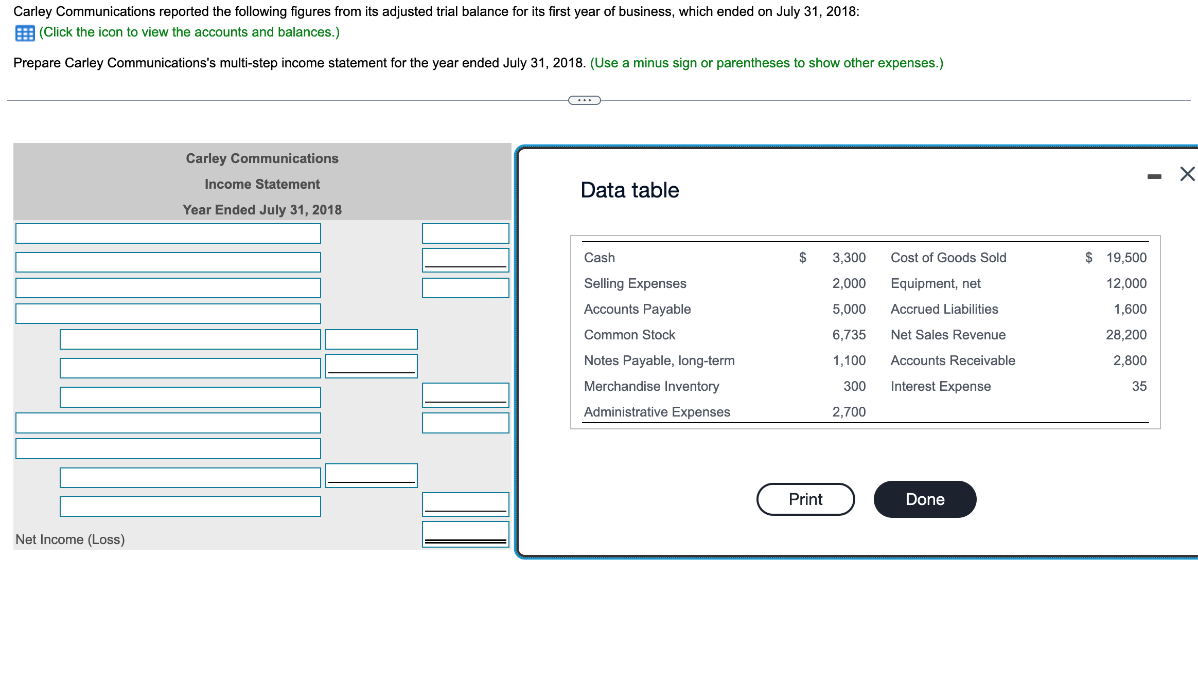Click the second row label input field
Image resolution: width=1198 pixels, height=687 pixels.
[168, 262]
